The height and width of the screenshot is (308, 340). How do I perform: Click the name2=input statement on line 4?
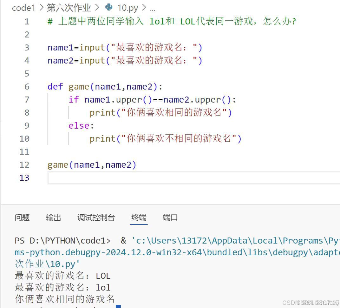click(125, 60)
